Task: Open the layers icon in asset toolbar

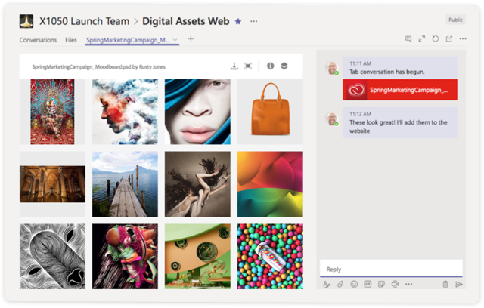Action: click(284, 66)
